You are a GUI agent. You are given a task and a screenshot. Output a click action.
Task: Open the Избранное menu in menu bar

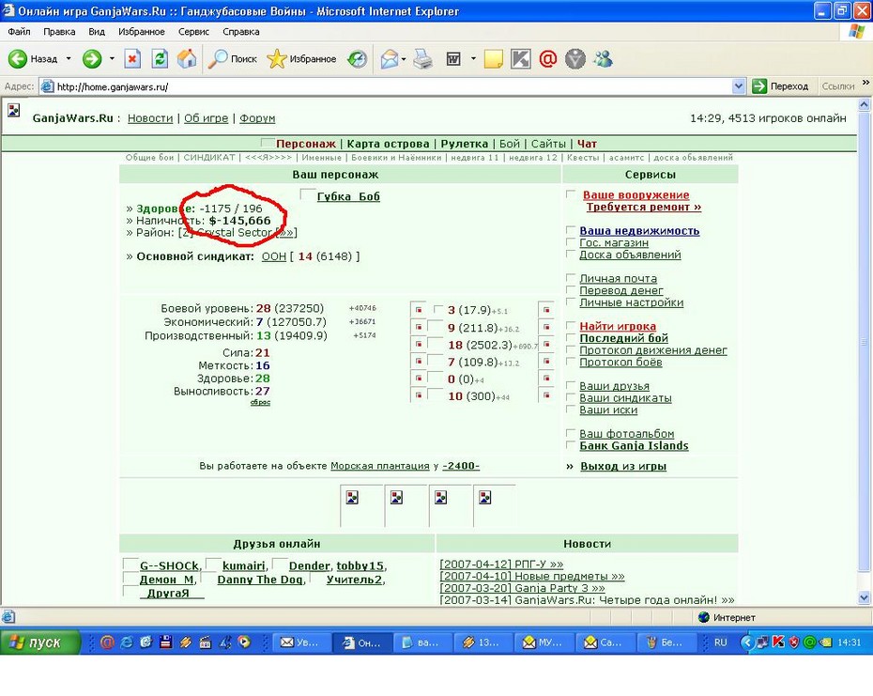tap(142, 32)
